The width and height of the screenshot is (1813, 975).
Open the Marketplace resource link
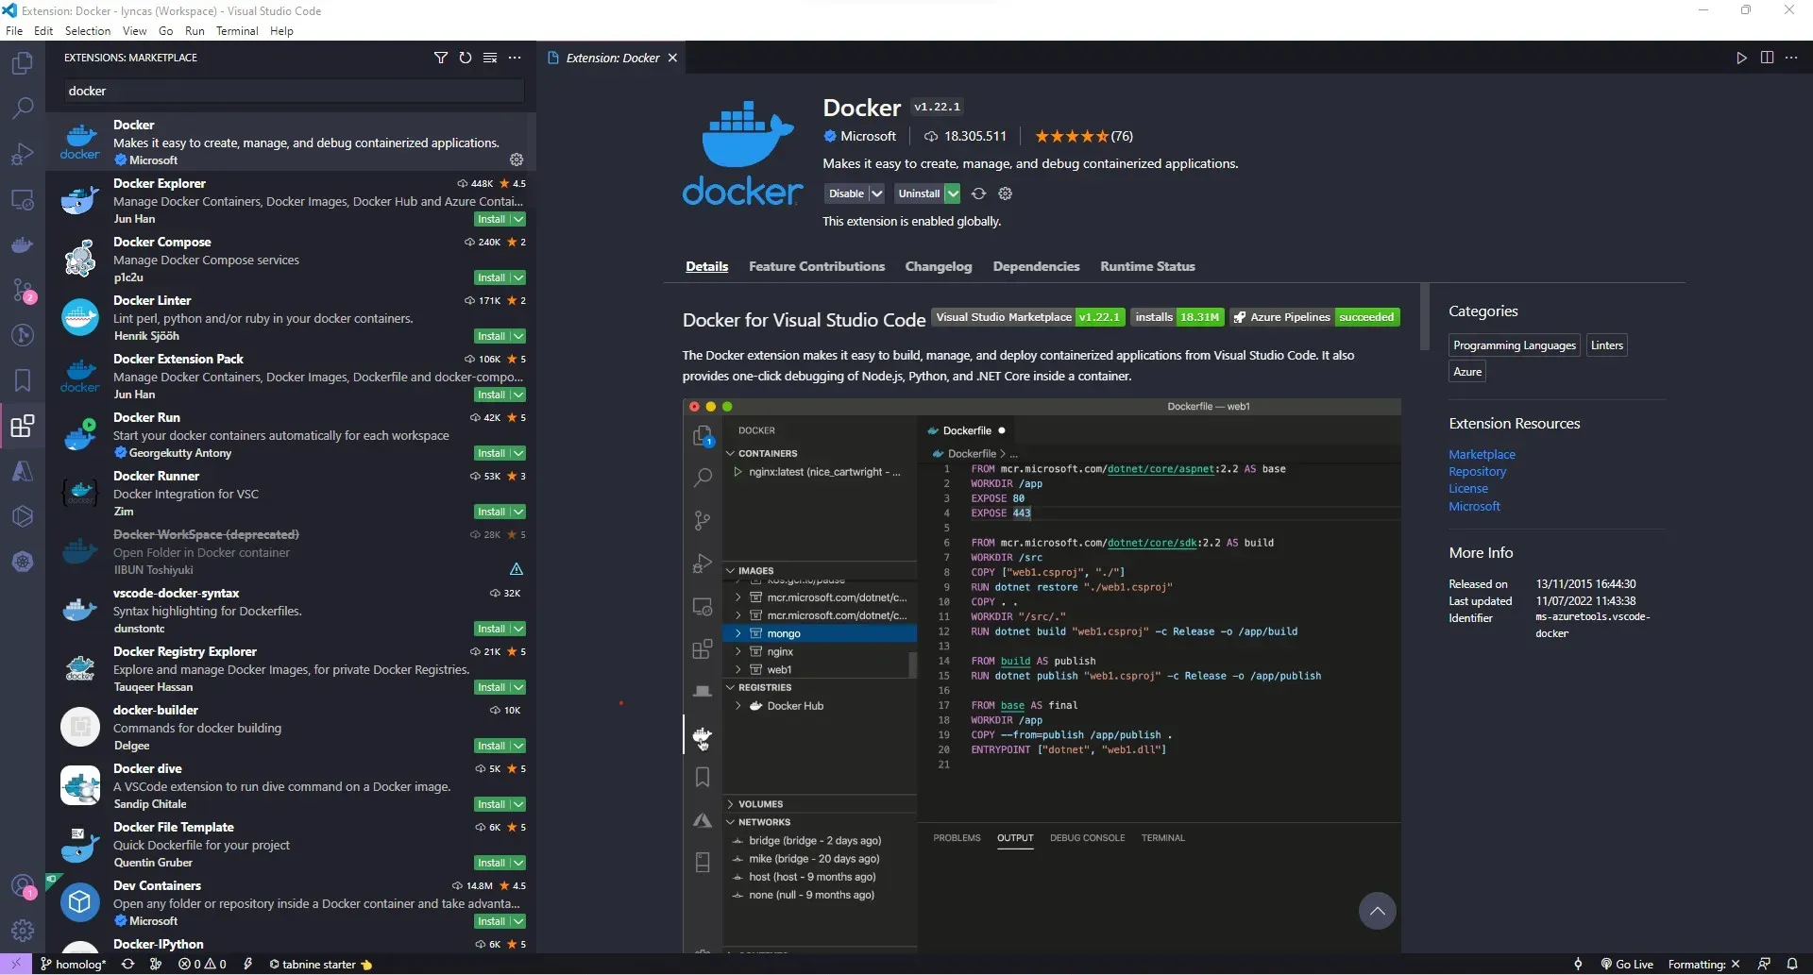tap(1482, 454)
